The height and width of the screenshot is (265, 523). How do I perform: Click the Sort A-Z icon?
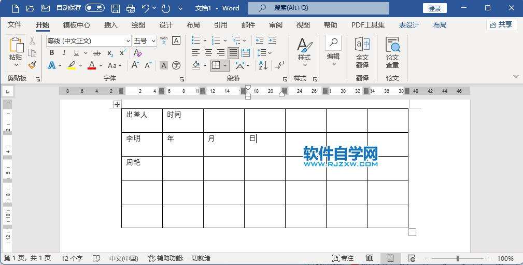tap(263, 65)
